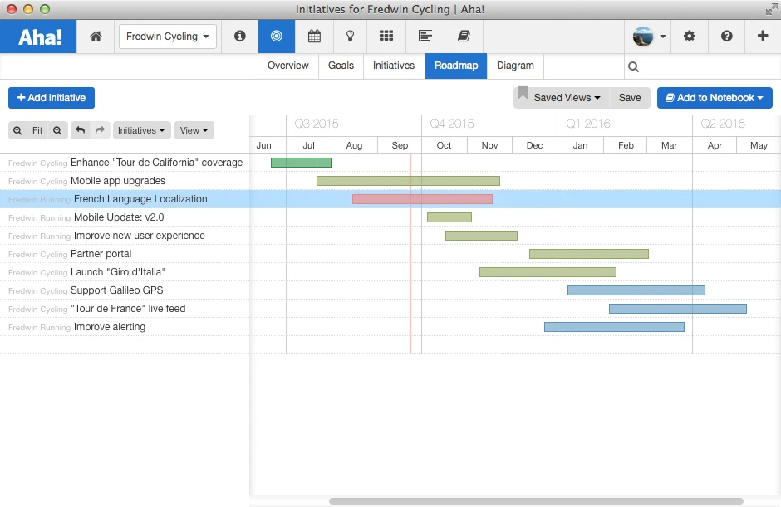
Task: Click the Improve new user experience bar
Action: point(481,236)
